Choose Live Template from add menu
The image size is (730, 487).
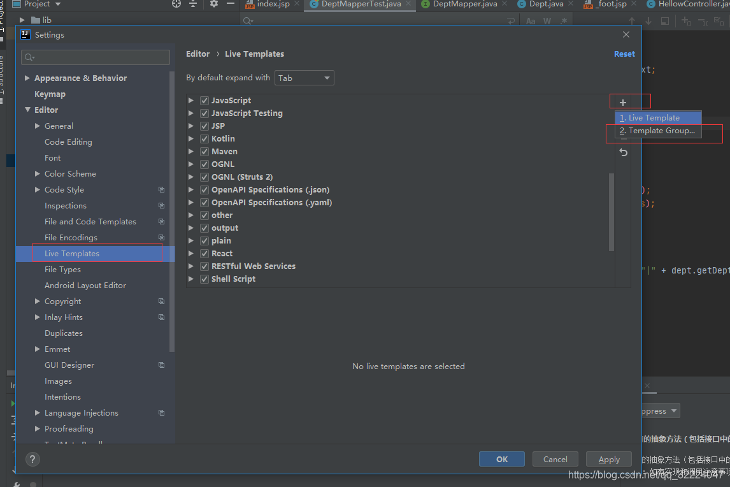coord(658,118)
